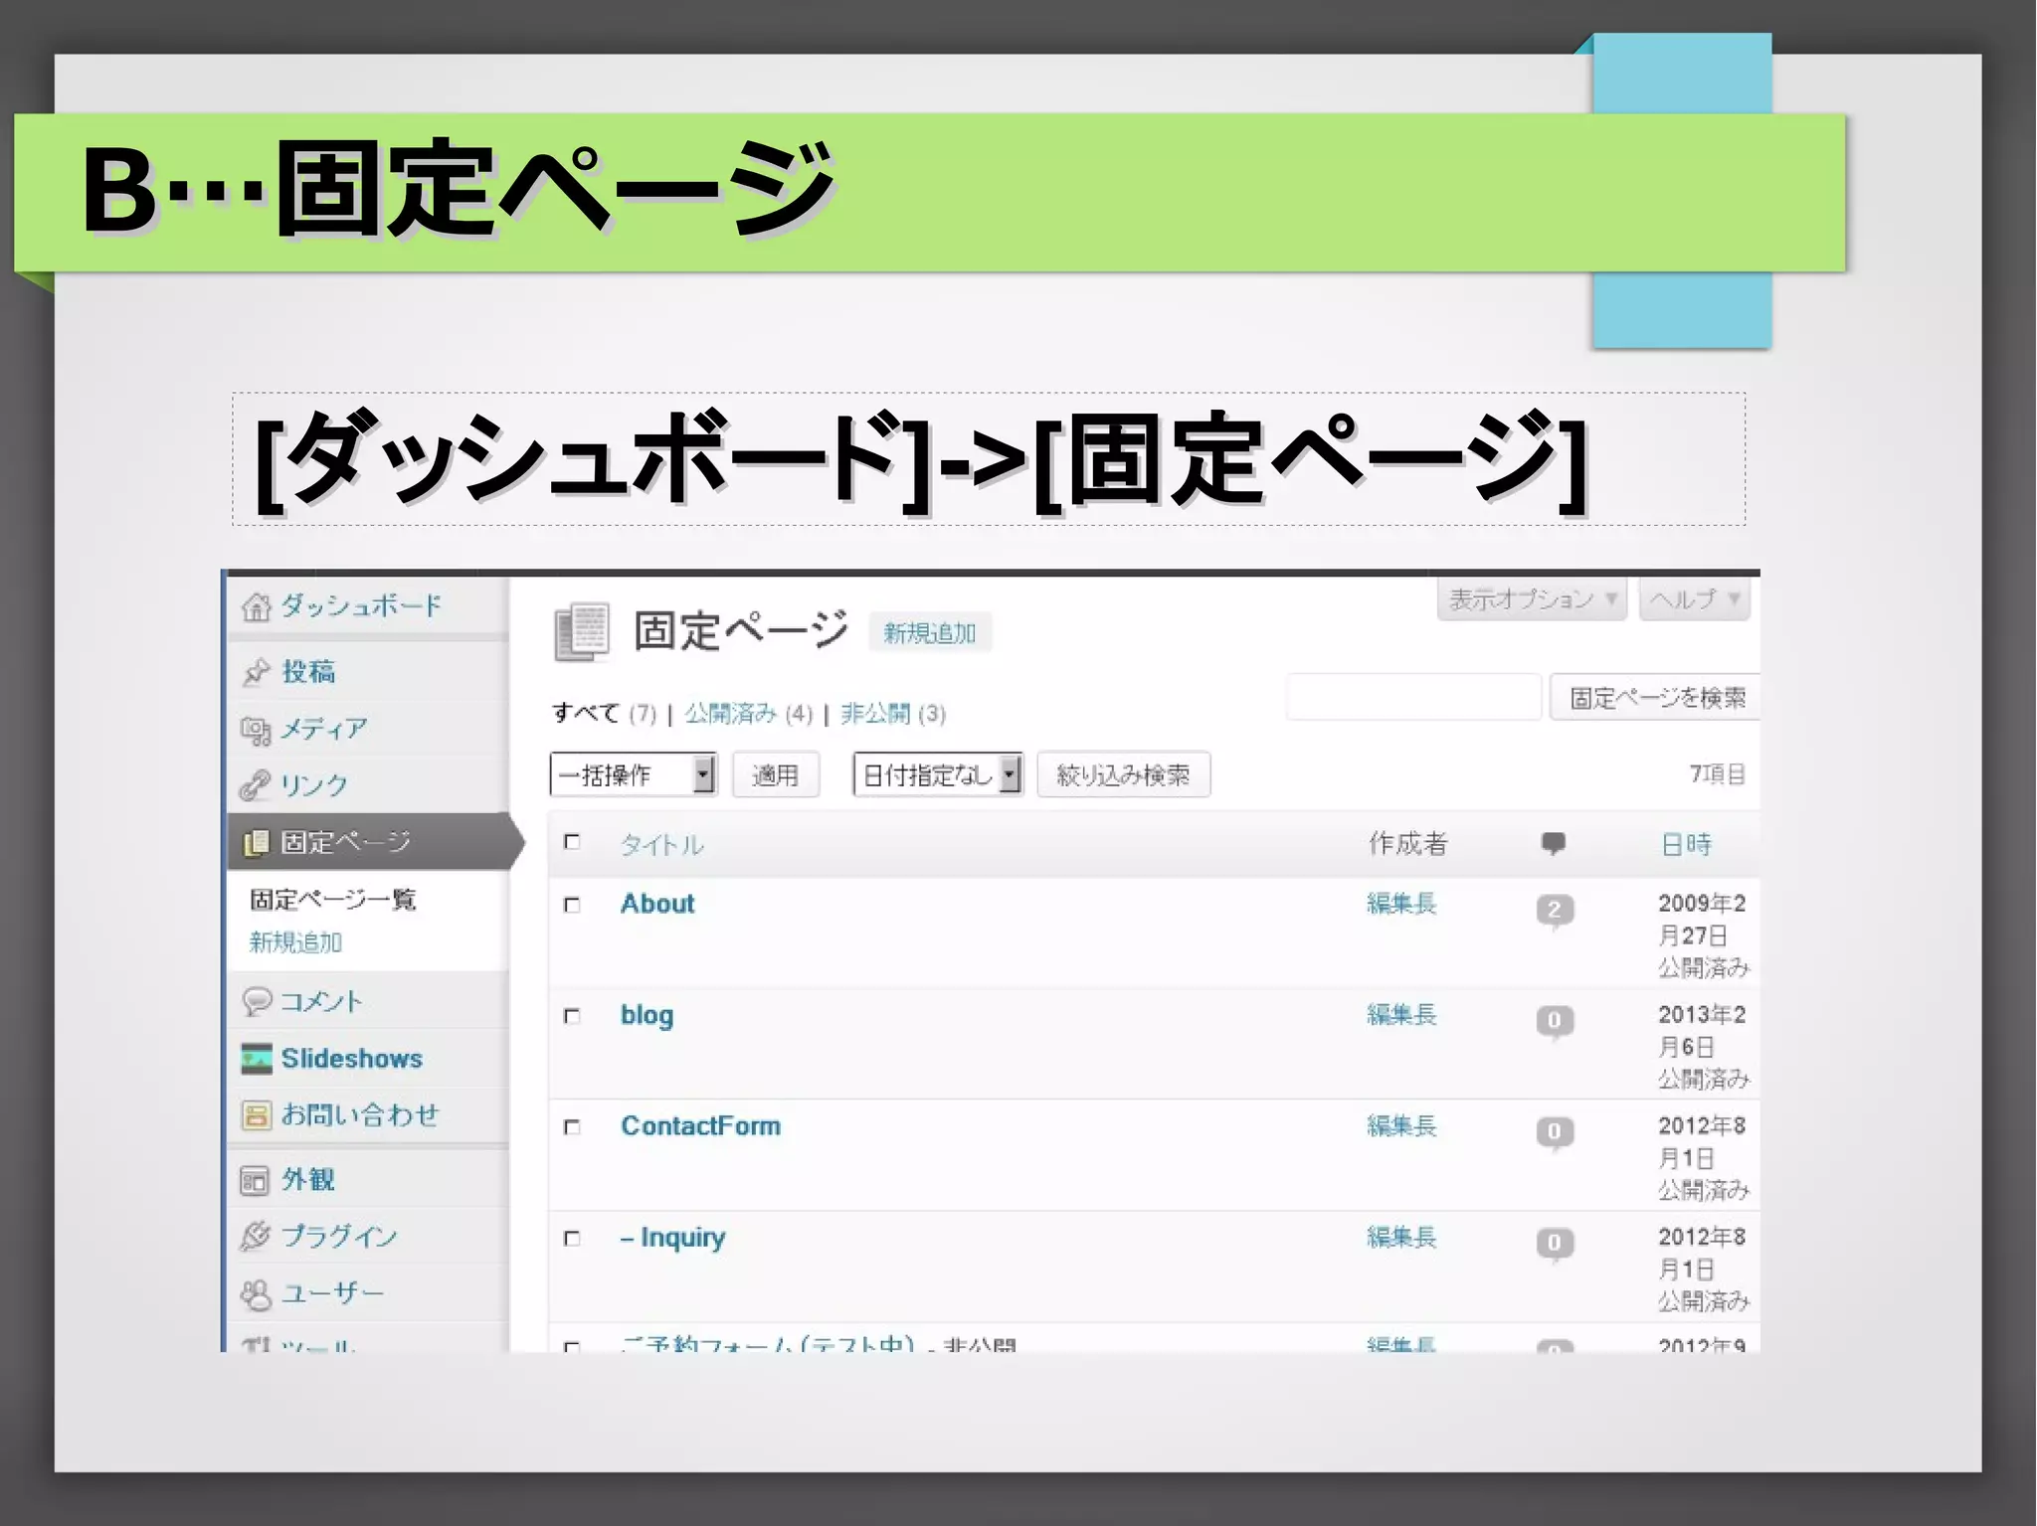
Task: Open メディア in the sidebar menu
Action: [324, 730]
